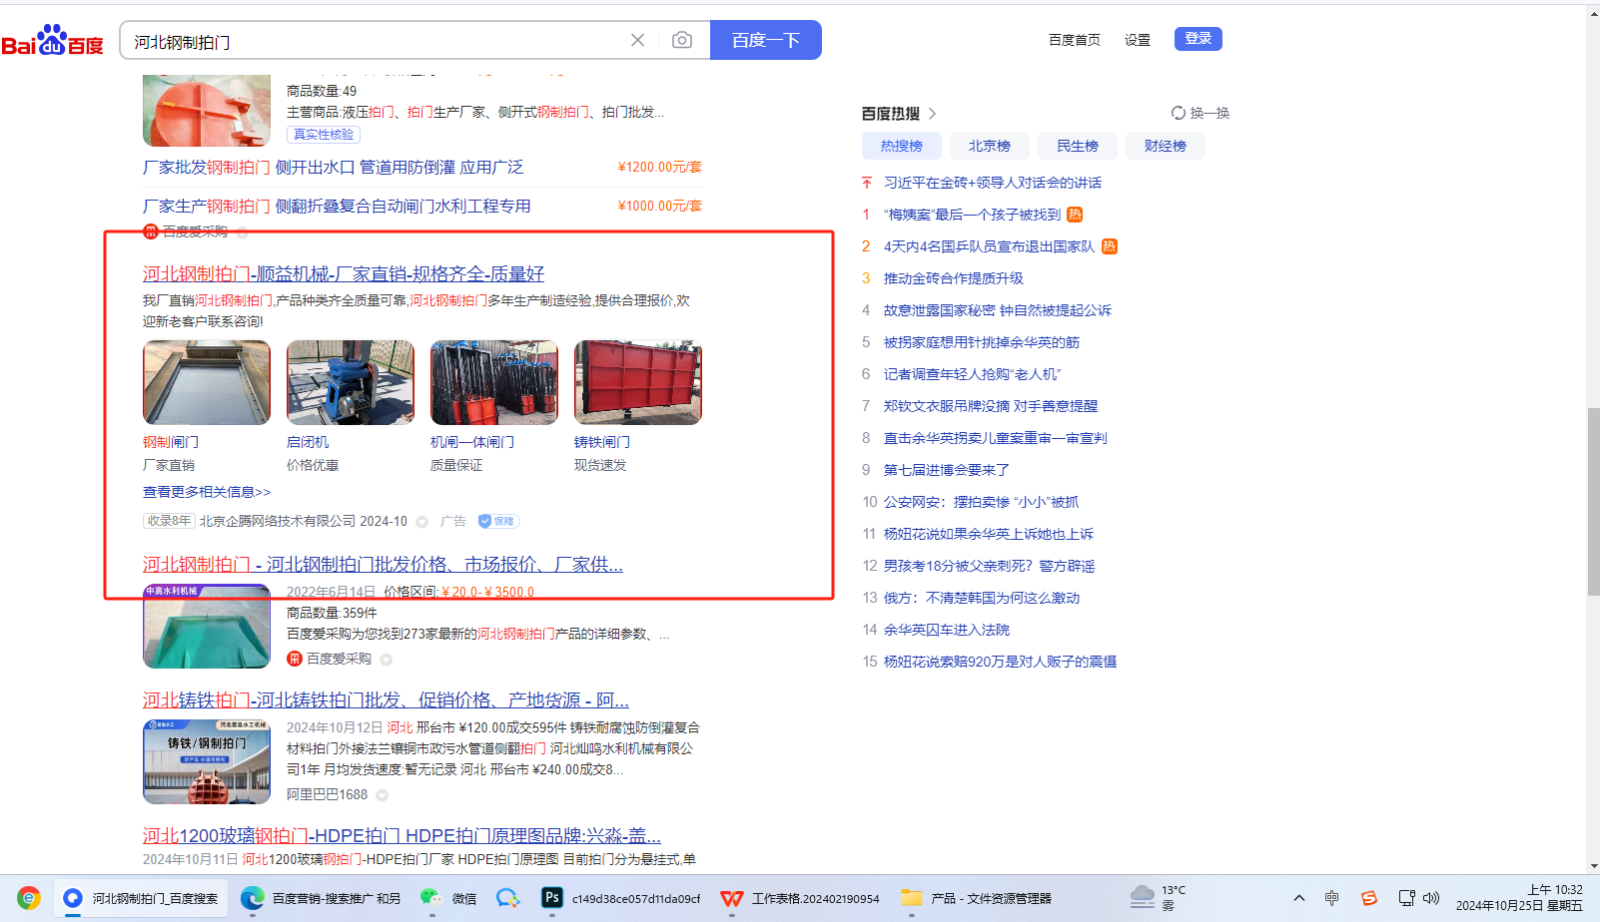
Task: Open the 铸铁闸门 product thumbnail
Action: point(638,383)
